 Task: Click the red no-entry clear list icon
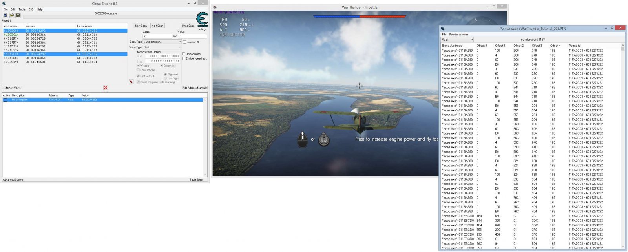pyautogui.click(x=105, y=88)
